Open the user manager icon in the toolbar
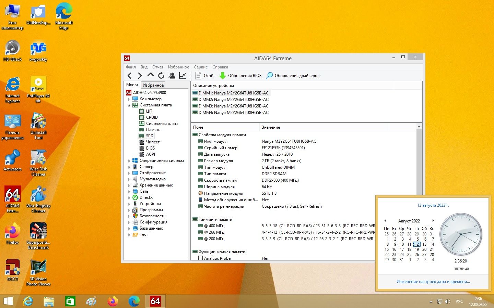494x308 pixels. click(172, 76)
